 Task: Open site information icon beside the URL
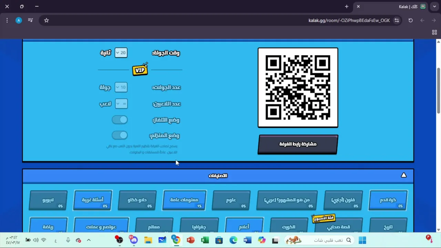397,20
